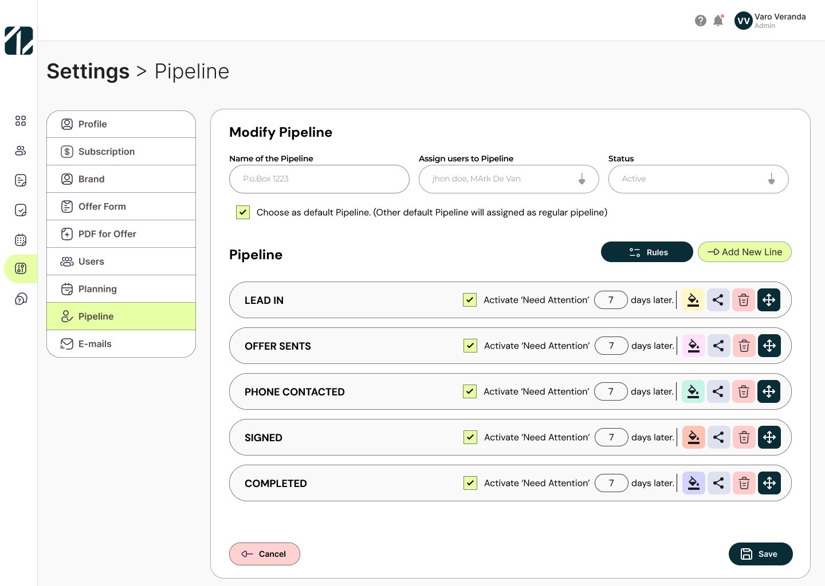This screenshot has width=825, height=586.
Task: Uncheck the default Pipeline checkbox
Action: tap(243, 212)
